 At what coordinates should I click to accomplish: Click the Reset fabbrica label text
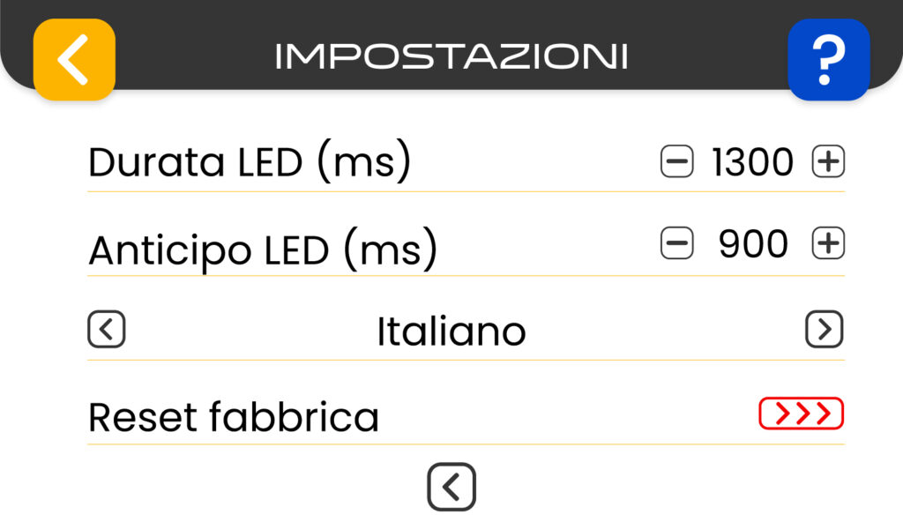[234, 417]
